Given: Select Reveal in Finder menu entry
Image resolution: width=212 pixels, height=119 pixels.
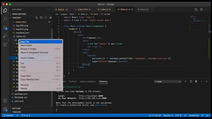Looking at the screenshot, I should 40,49.
